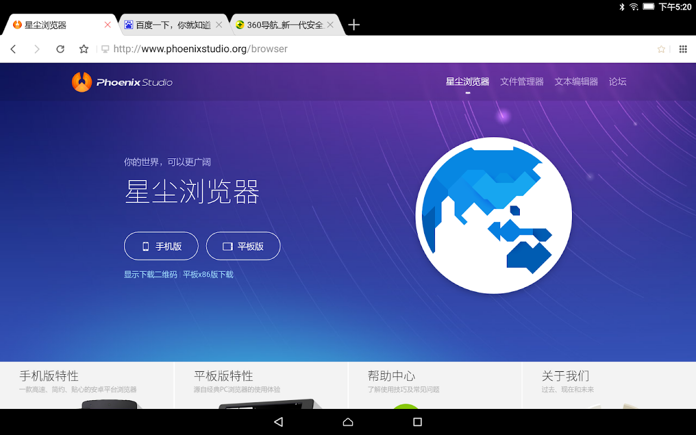Tap the Android back button
696x435 pixels.
coord(278,422)
